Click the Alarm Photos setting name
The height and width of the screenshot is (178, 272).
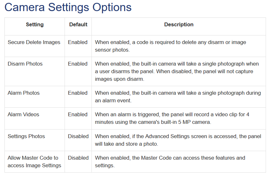pos(24,93)
